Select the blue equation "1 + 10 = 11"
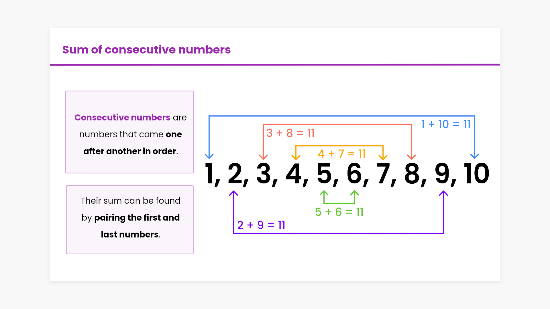Viewport: 550px width, 309px height. (x=446, y=124)
